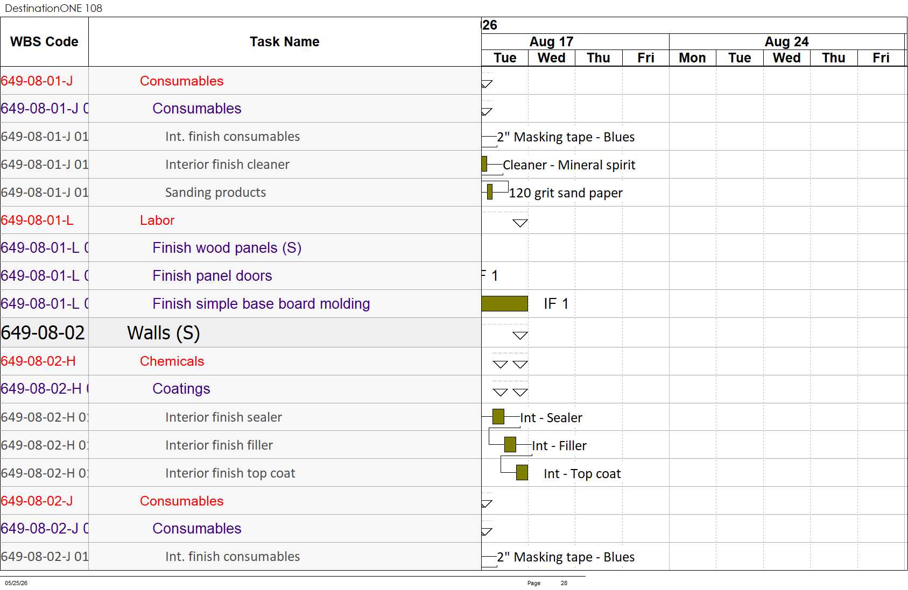Click the Walls (S) summary triangle marker
The image size is (908, 590).
click(520, 336)
